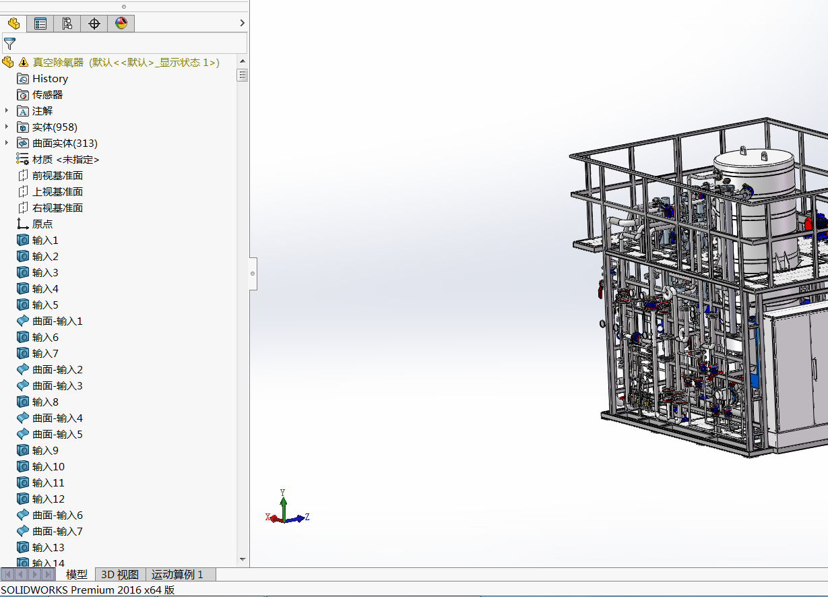The width and height of the screenshot is (828, 597).
Task: Select the 输入4 tree row
Action: pyautogui.click(x=38, y=289)
